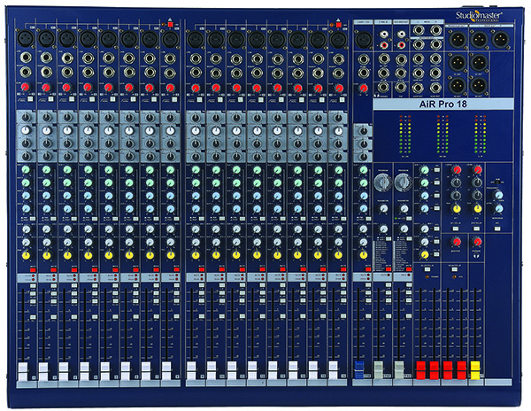Screen dimensions: 531x411
Task: Click the ninth channel red gain knob
Action: [196, 89]
